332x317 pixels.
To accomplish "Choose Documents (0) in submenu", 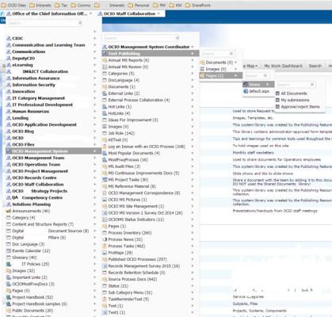I will (x=219, y=63).
